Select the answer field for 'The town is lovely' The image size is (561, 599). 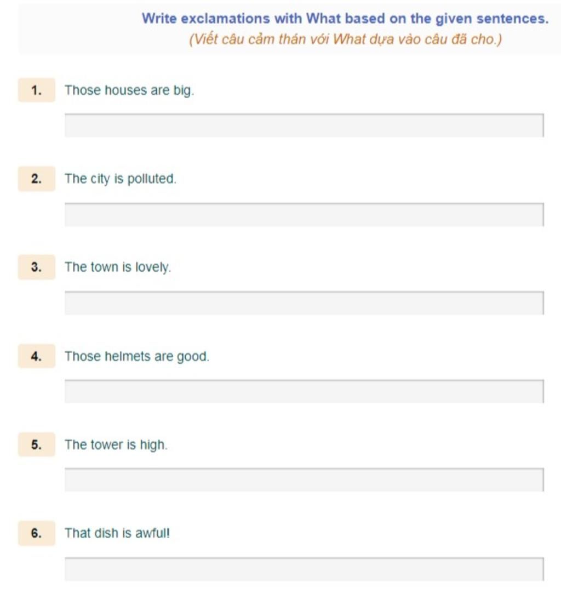tap(304, 303)
